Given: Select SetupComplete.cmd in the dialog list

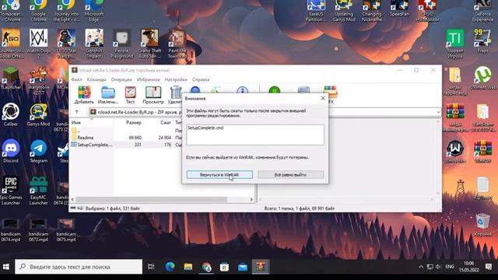Looking at the screenshot, I should (x=205, y=128).
